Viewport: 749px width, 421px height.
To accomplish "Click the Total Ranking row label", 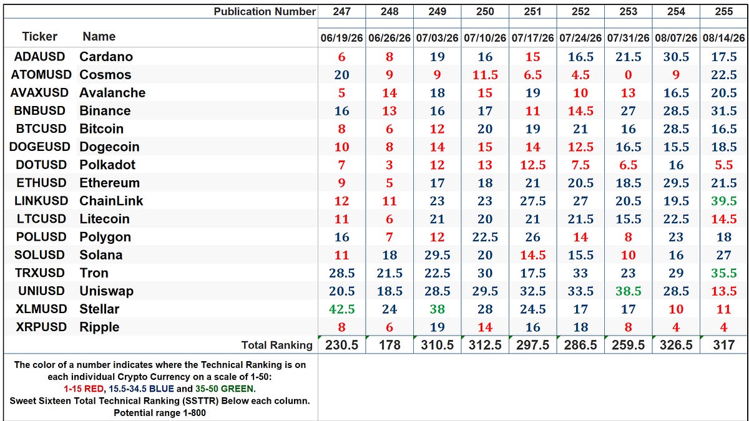I will pyautogui.click(x=277, y=345).
